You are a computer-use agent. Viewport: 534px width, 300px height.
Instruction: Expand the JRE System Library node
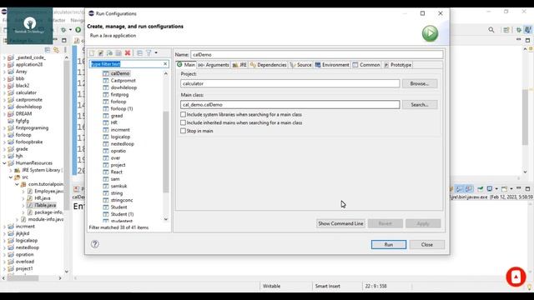point(11,170)
